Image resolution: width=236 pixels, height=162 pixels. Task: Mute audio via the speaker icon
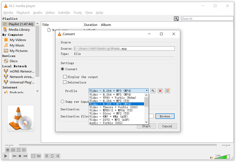click(212, 158)
